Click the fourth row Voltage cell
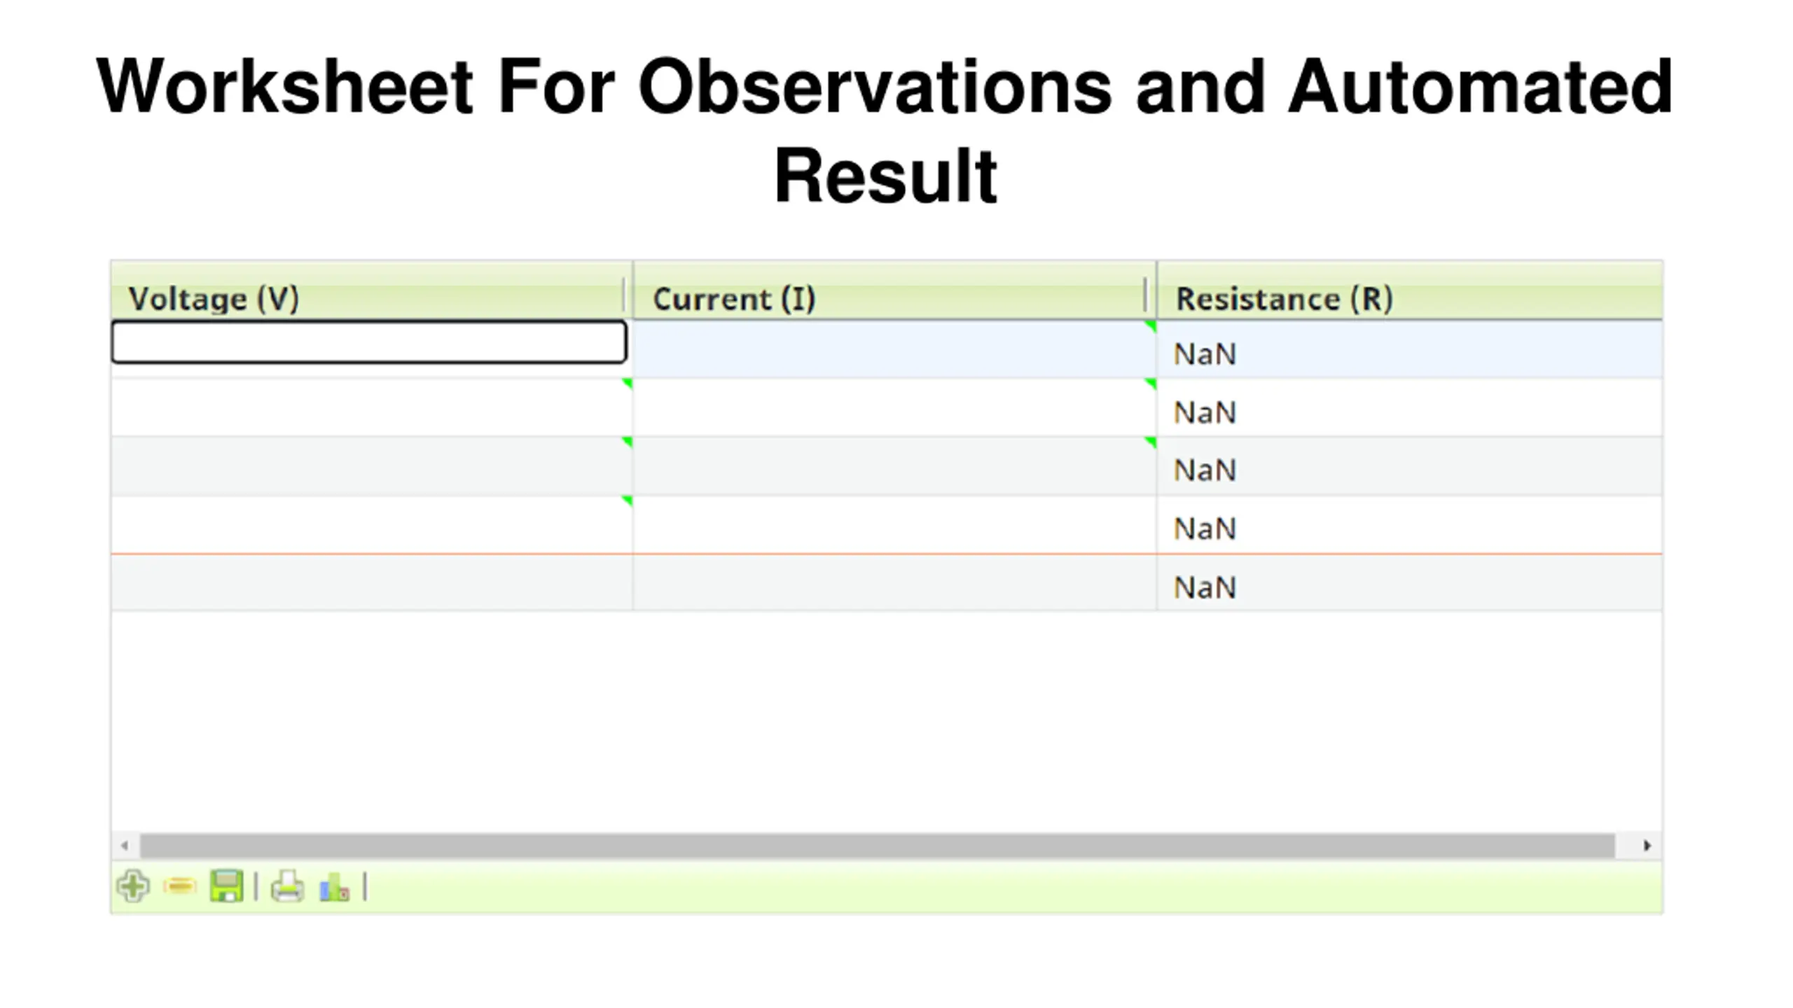The height and width of the screenshot is (1008, 1793). [372, 524]
